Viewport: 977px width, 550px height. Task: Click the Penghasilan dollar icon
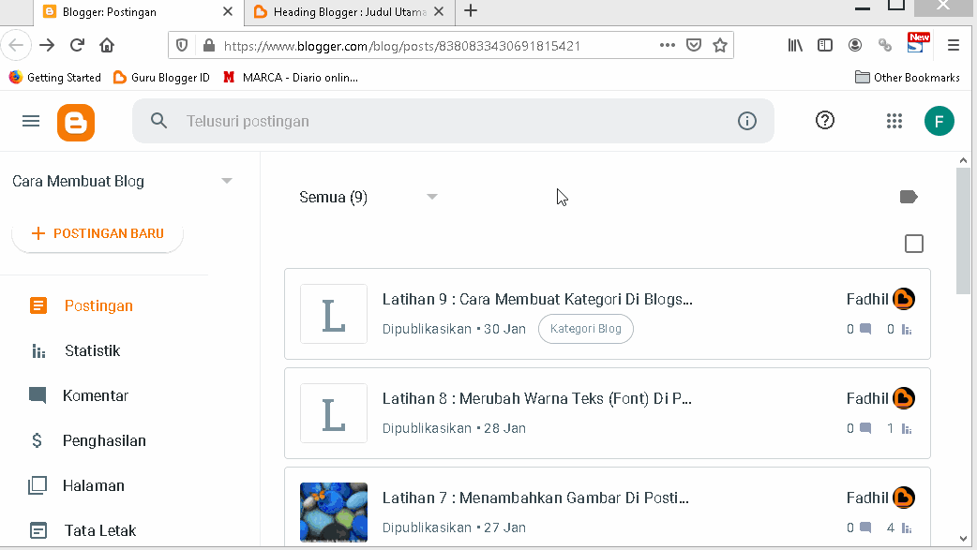point(38,440)
